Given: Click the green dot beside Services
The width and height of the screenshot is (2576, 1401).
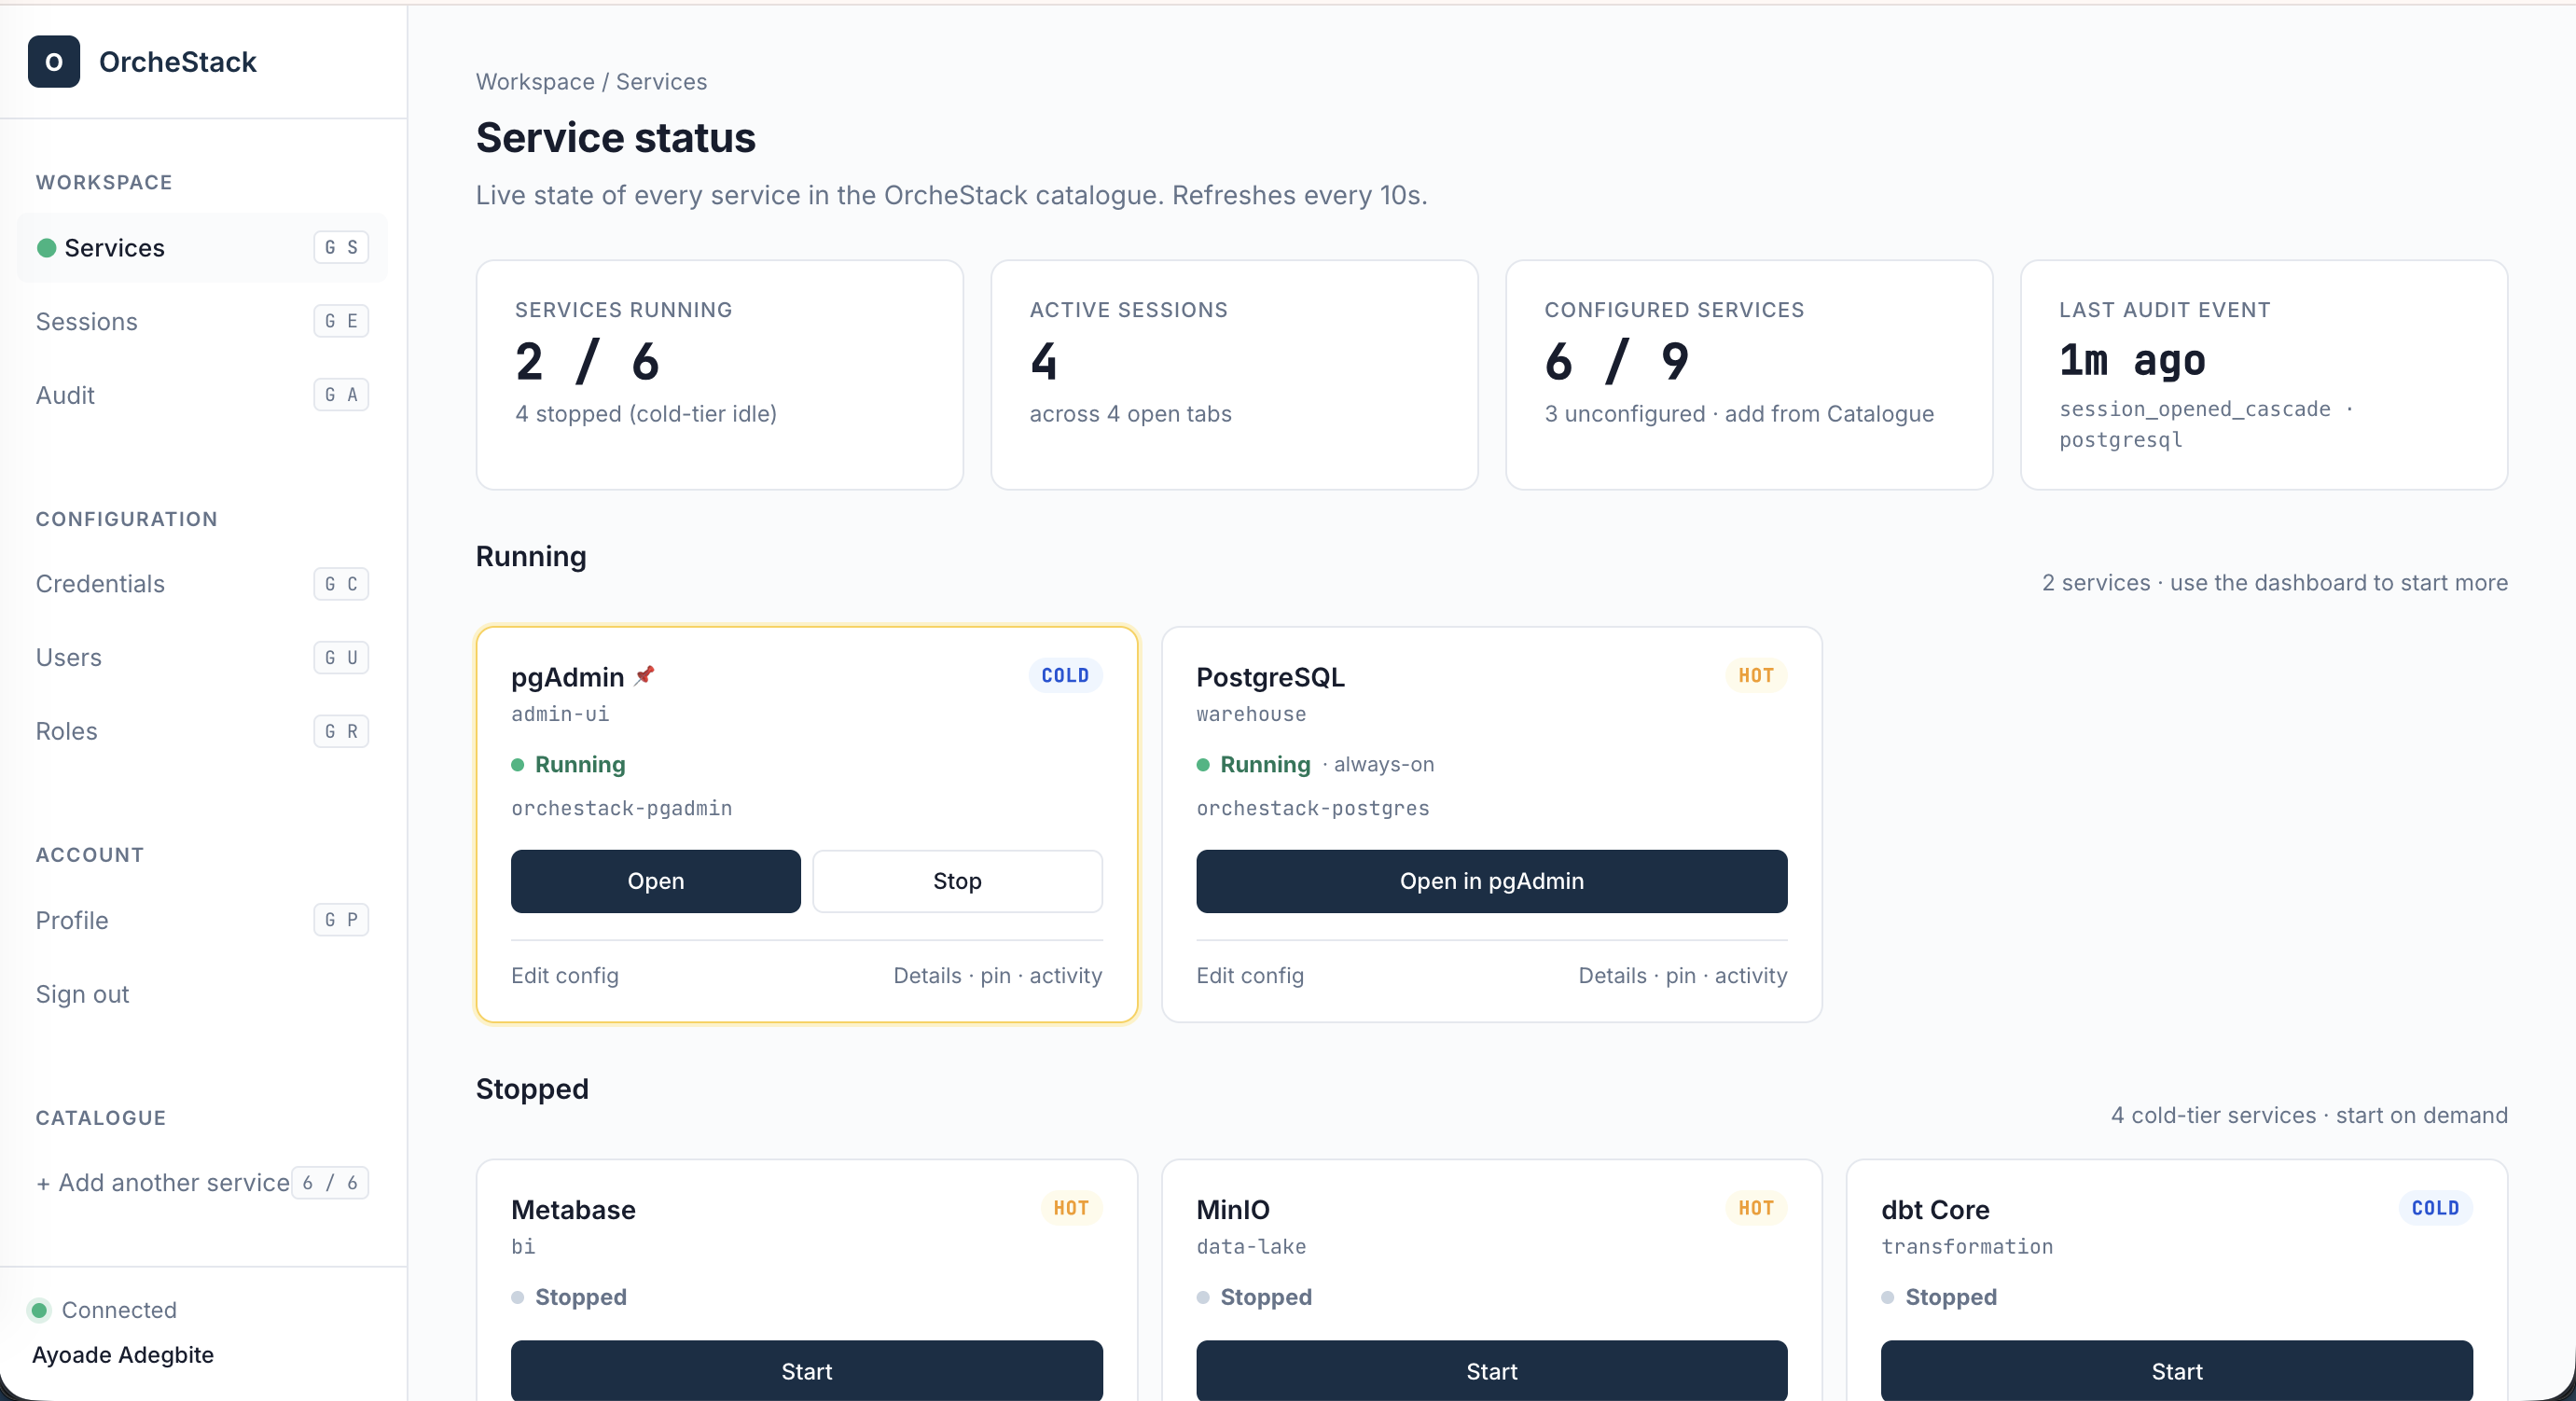Looking at the screenshot, I should [46, 248].
